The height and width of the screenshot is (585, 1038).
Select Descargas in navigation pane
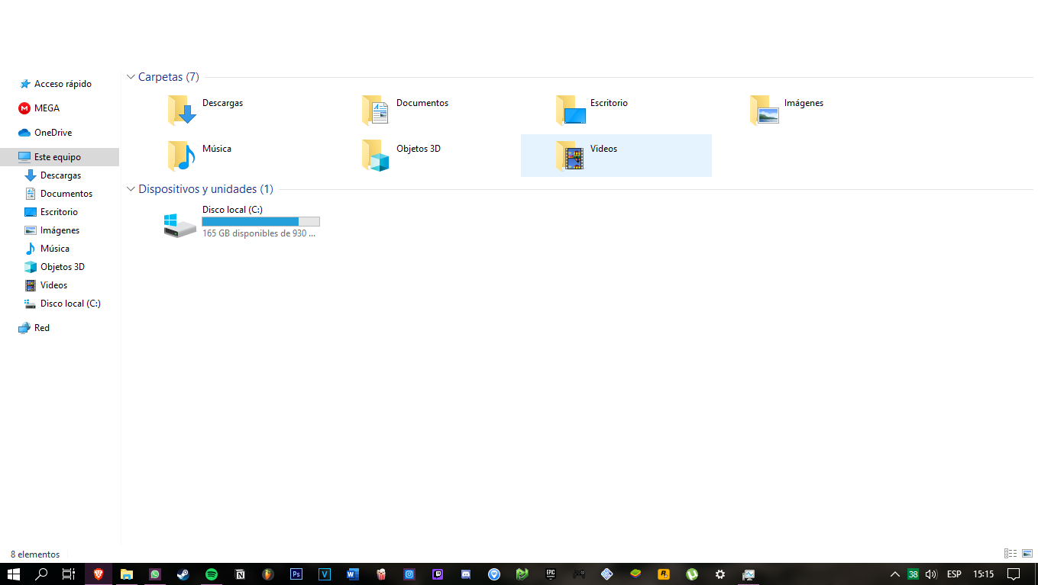coord(60,175)
